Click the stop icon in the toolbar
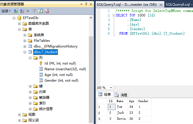This screenshot has width=193, height=124. click(x=28, y=11)
